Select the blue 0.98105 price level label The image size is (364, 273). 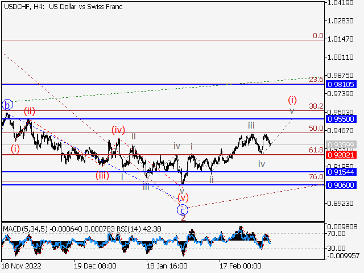tap(341, 84)
